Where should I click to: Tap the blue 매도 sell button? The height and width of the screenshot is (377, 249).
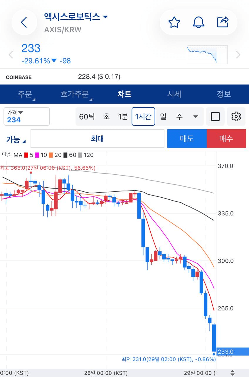(187, 138)
